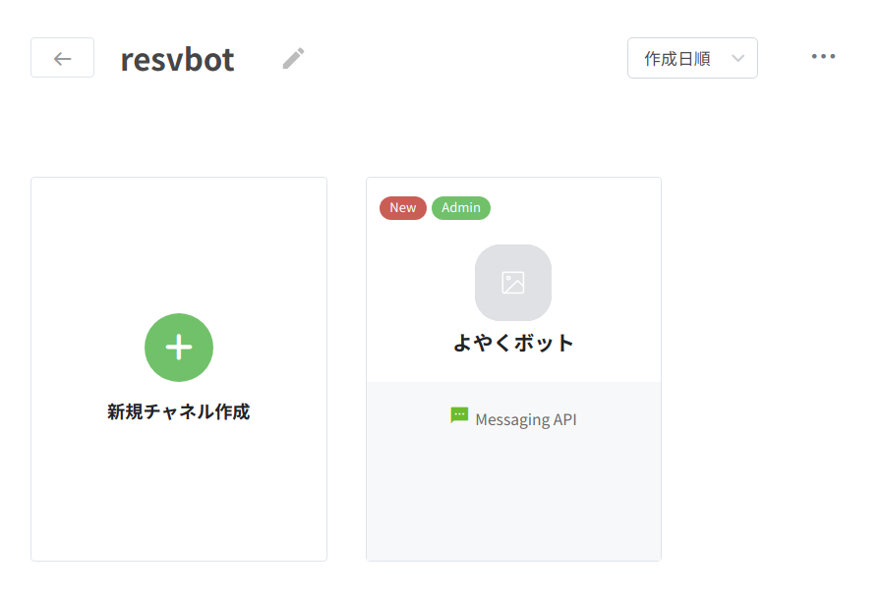Click the green plus circle icon

pyautogui.click(x=179, y=347)
